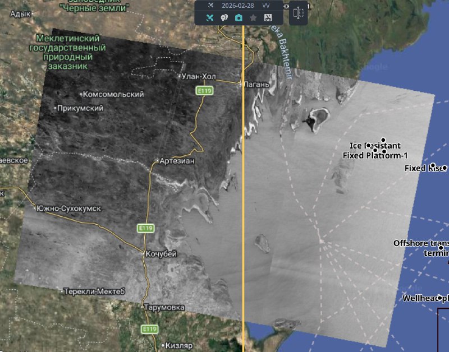The width and height of the screenshot is (449, 352).
Task: Click the Wellhead platform marker dot
Action: [x=440, y=298]
